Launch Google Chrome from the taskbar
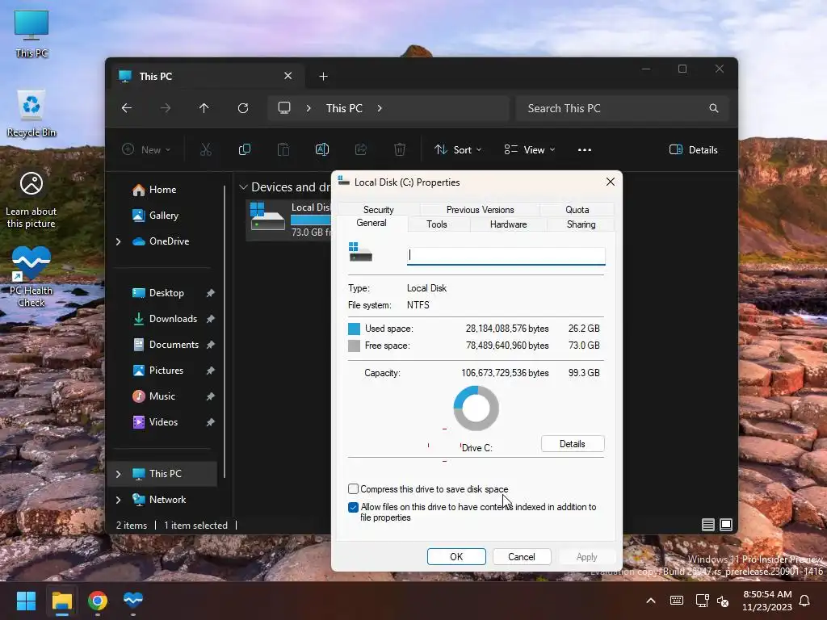This screenshot has height=620, width=827. (x=98, y=601)
